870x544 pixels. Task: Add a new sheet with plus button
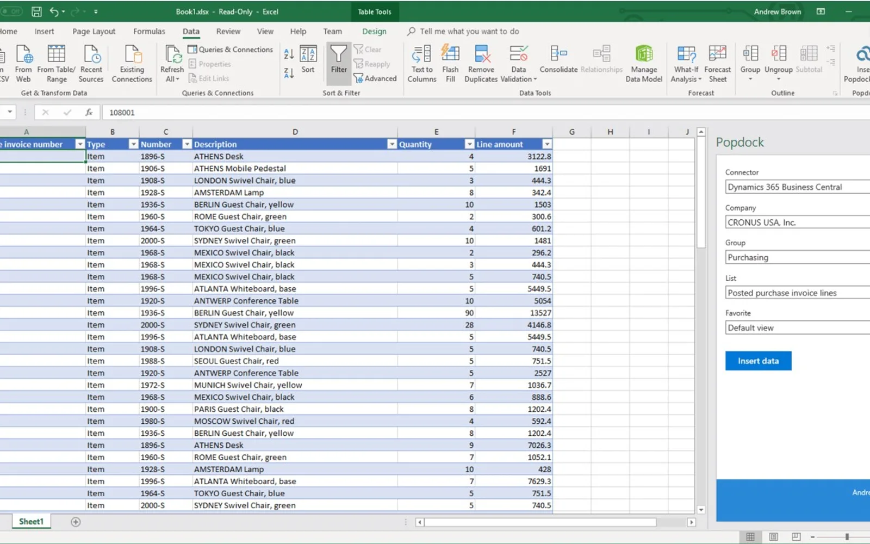(76, 522)
